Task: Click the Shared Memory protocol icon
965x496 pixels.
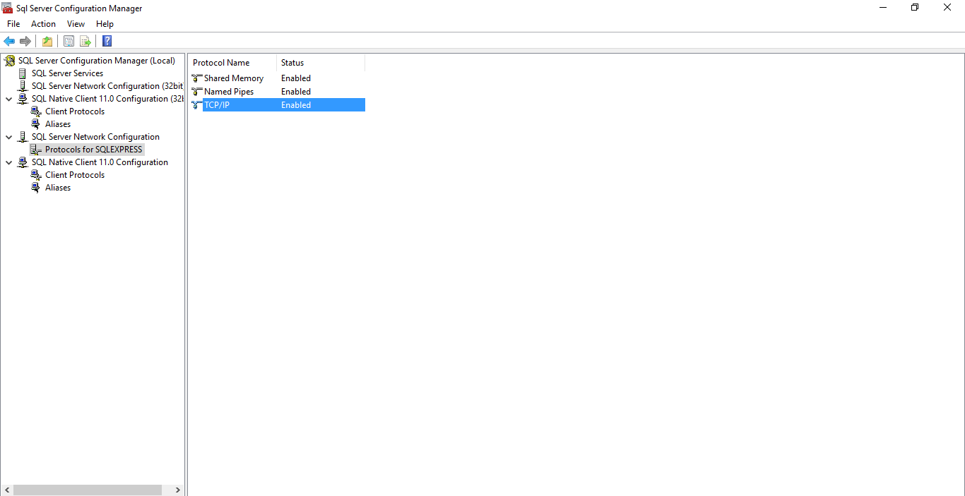Action: [197, 78]
